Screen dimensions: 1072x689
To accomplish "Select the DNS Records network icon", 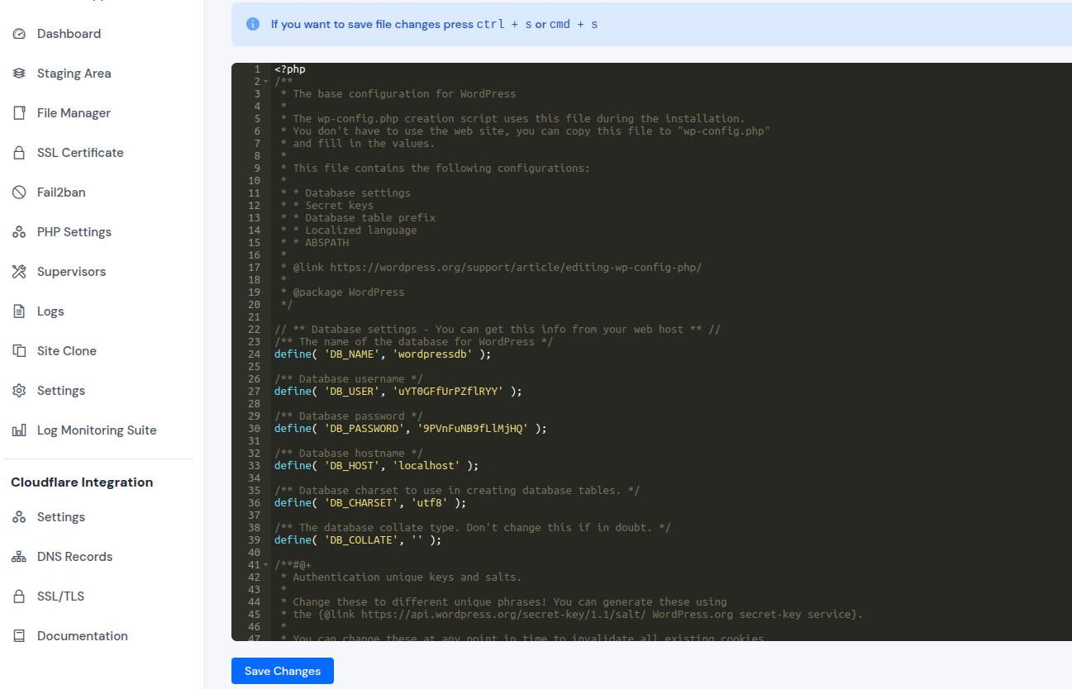I will pos(18,556).
